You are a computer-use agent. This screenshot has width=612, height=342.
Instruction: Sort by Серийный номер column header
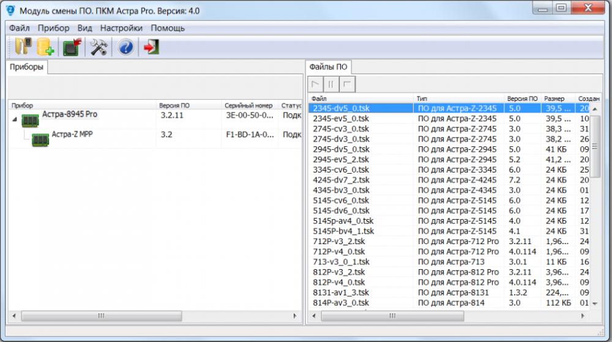coord(250,105)
